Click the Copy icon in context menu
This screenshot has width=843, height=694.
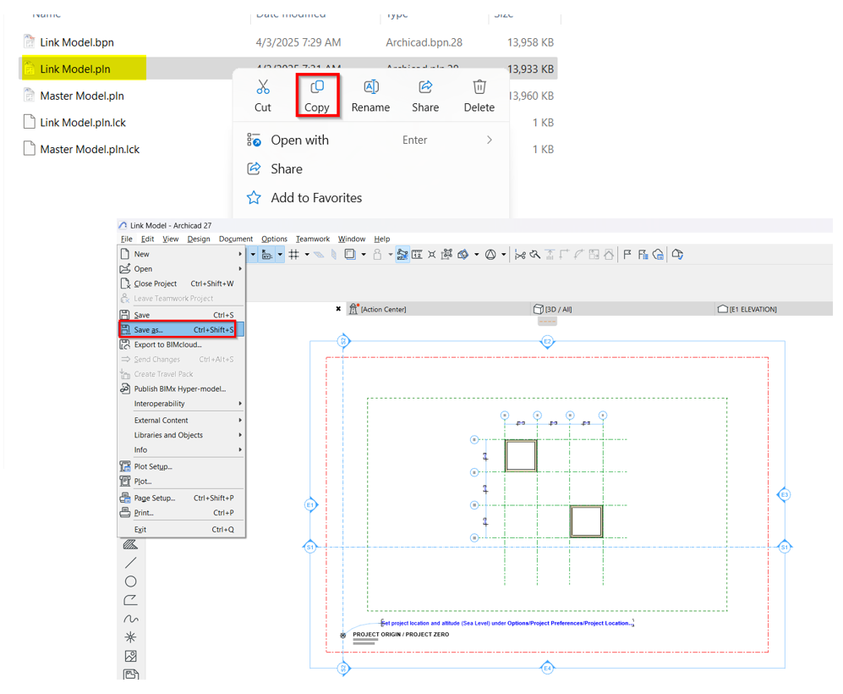[317, 87]
